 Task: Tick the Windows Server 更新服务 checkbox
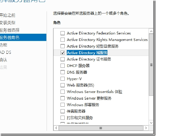(62, 98)
